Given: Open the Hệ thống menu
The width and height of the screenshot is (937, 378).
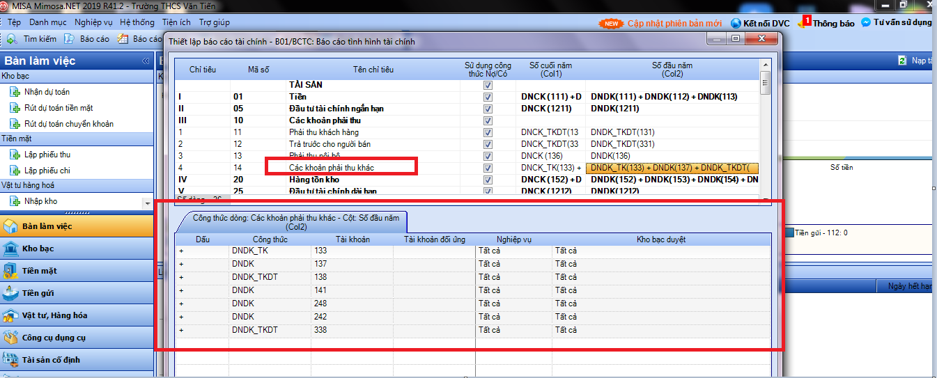Looking at the screenshot, I should (x=137, y=22).
